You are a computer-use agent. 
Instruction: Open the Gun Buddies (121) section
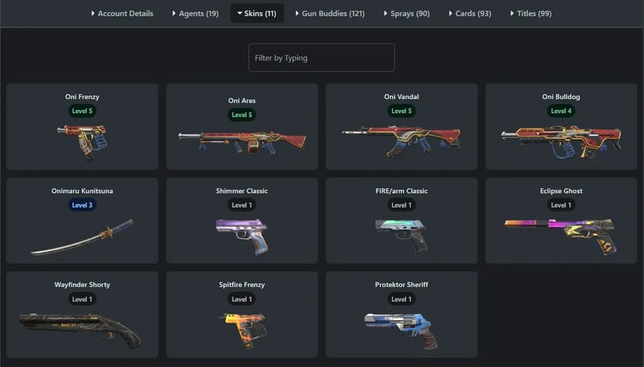[x=330, y=14]
